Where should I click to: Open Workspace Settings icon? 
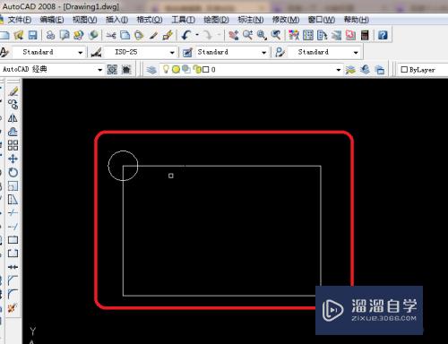click(x=112, y=70)
